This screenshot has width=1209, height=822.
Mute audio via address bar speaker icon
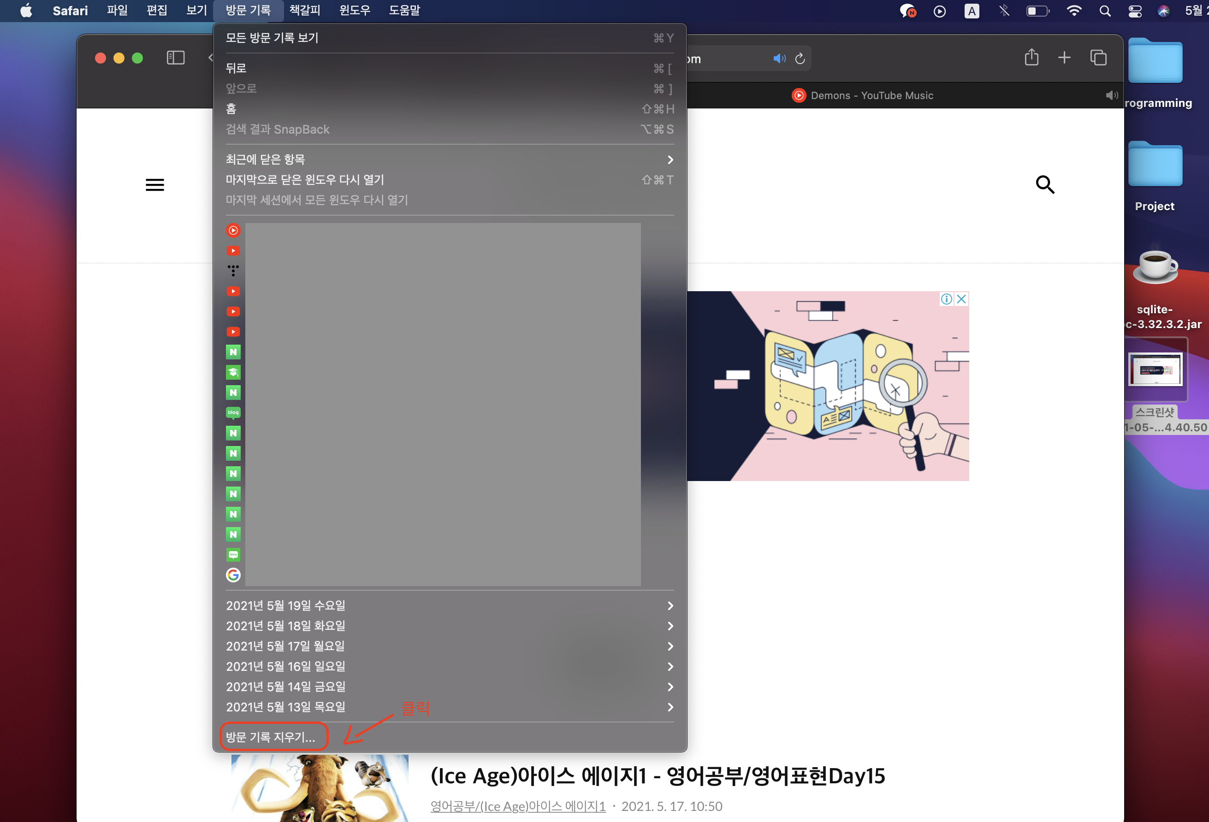[x=779, y=59]
